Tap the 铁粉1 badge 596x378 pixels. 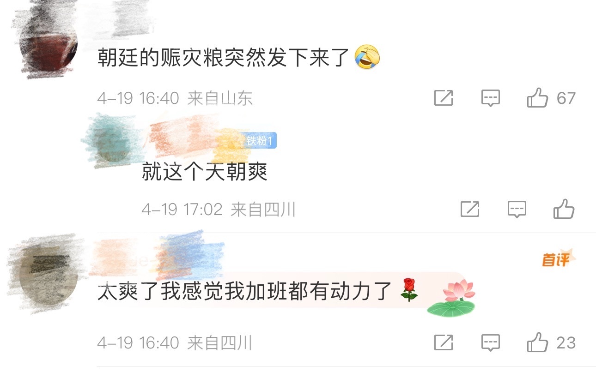click(x=261, y=141)
